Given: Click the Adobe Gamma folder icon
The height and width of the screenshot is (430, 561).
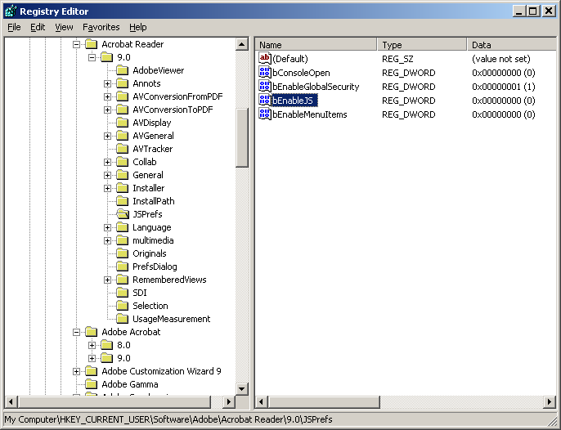Looking at the screenshot, I should click(x=92, y=384).
